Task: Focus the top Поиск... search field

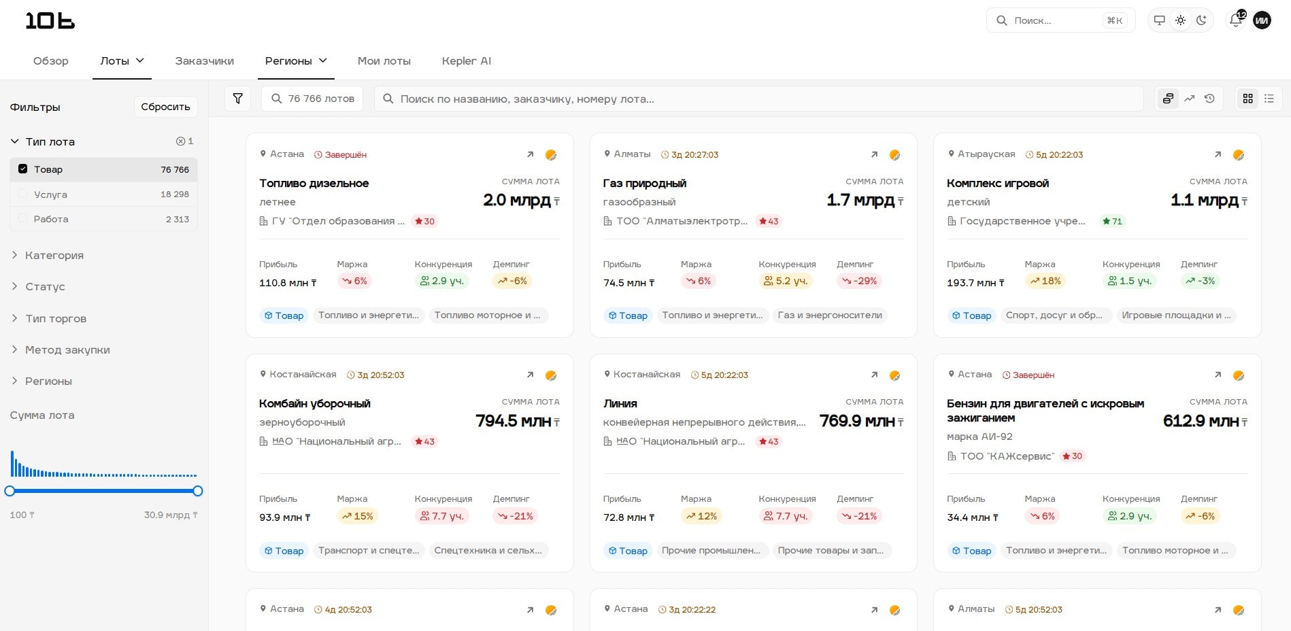Action: pyautogui.click(x=1061, y=20)
